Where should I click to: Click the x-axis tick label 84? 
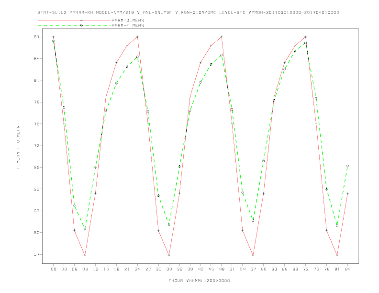347,269
